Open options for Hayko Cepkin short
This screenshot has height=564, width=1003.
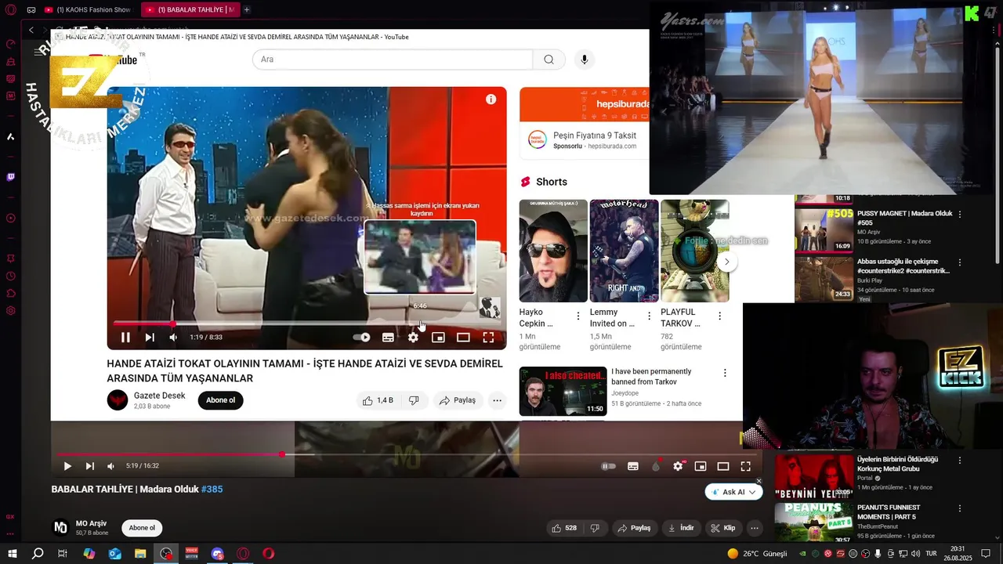pyautogui.click(x=578, y=316)
